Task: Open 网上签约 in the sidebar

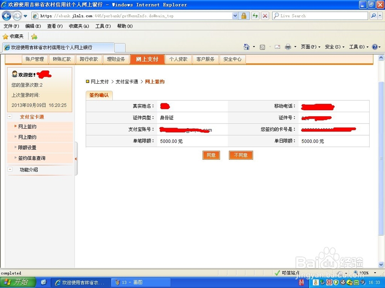Action: [27, 127]
